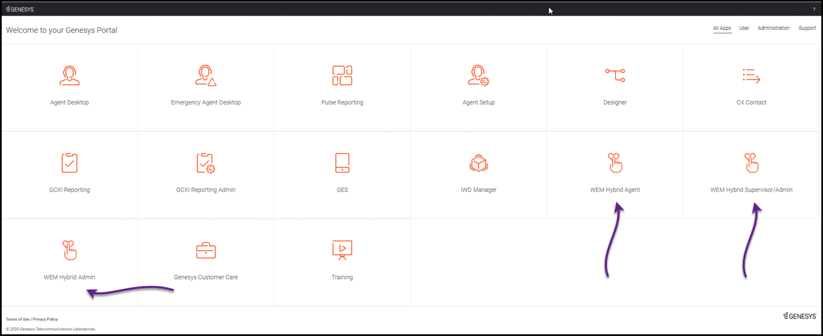Image resolution: width=823 pixels, height=336 pixels.
Task: Click the Pulse Reporting label
Action: (342, 102)
